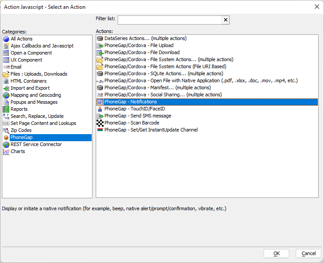Screen dimensions: 324x263
Task: Click the Send SMS message icon
Action: pyautogui.click(x=100, y=116)
